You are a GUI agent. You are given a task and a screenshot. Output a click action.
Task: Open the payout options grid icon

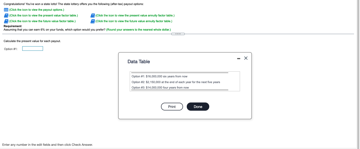point(5,9)
